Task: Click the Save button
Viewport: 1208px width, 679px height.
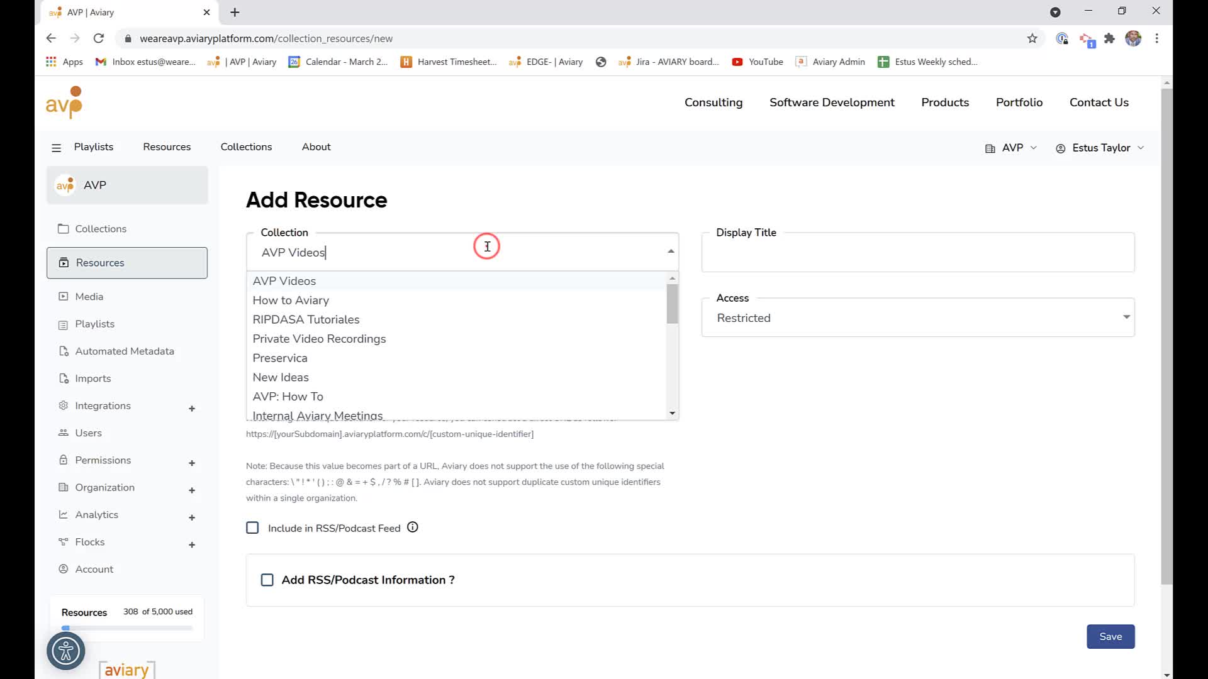Action: coord(1110,636)
